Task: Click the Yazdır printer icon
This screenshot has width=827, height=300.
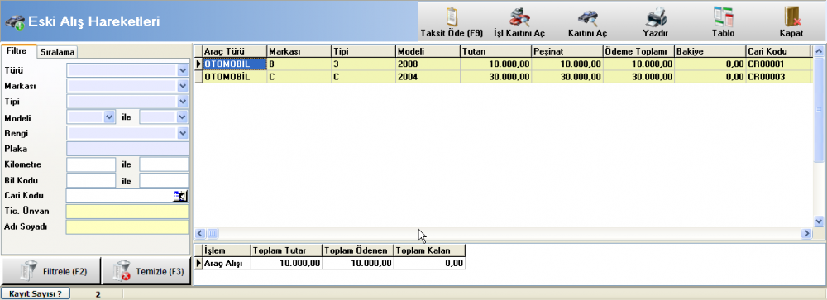Action: coord(656,17)
